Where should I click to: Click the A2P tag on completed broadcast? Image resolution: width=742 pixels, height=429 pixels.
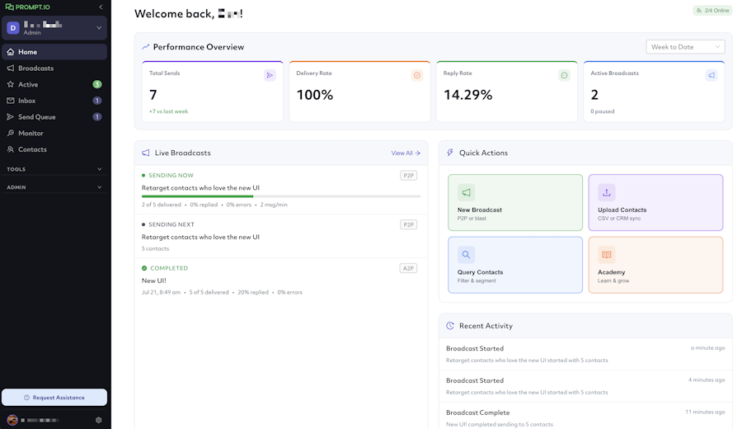pyautogui.click(x=408, y=268)
